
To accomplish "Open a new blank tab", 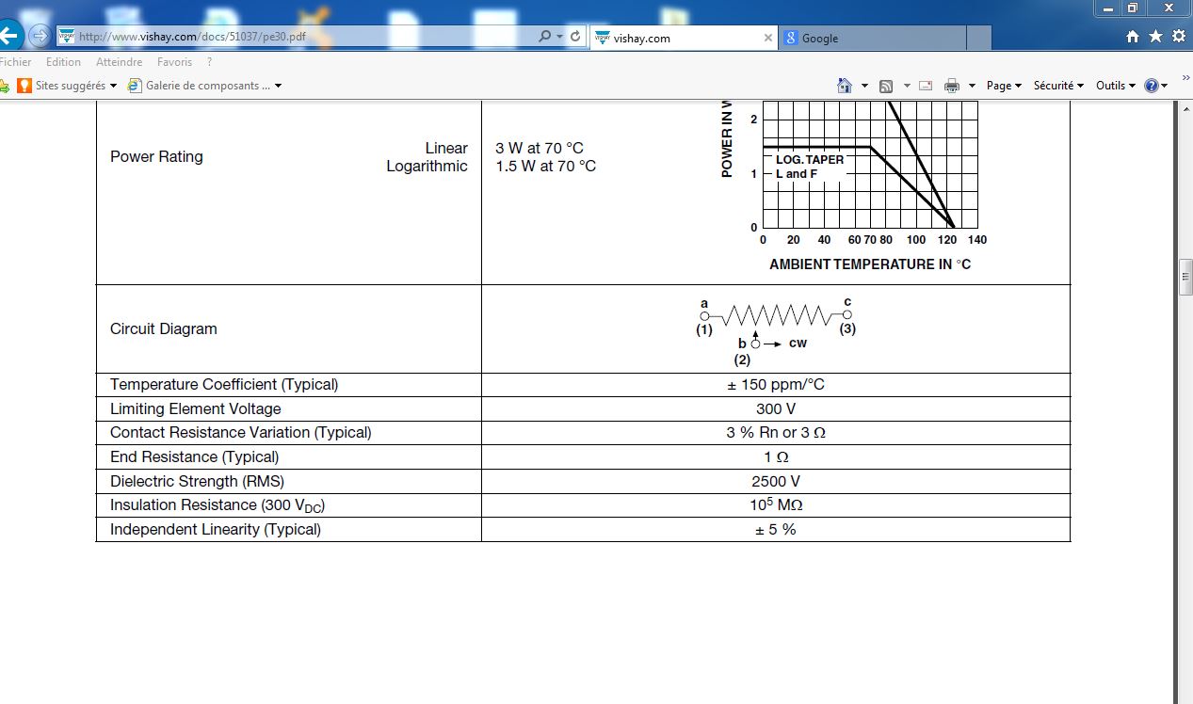I will 979,38.
